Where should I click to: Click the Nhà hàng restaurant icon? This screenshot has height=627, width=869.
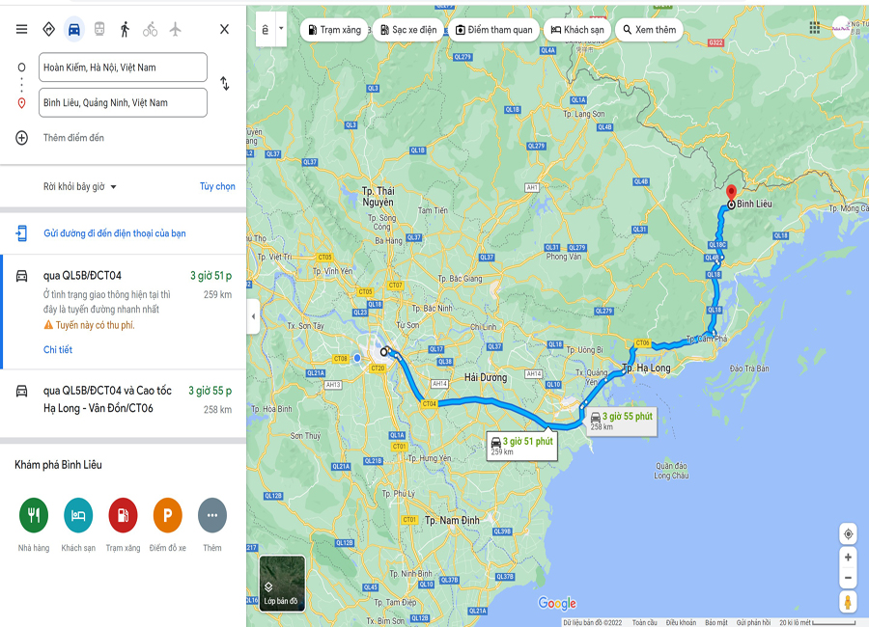[x=34, y=515]
